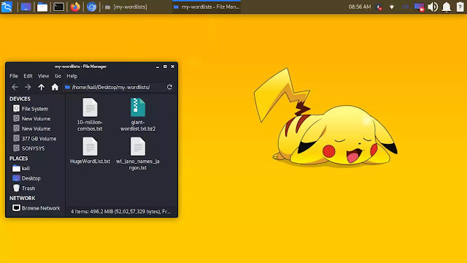Select my-wordlists - File Manager taskbar button

207,7
